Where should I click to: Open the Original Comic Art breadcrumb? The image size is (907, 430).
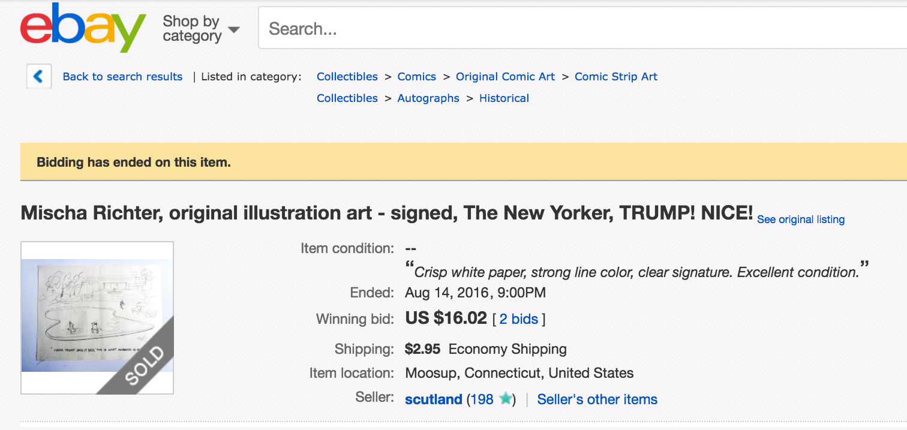pyautogui.click(x=505, y=77)
